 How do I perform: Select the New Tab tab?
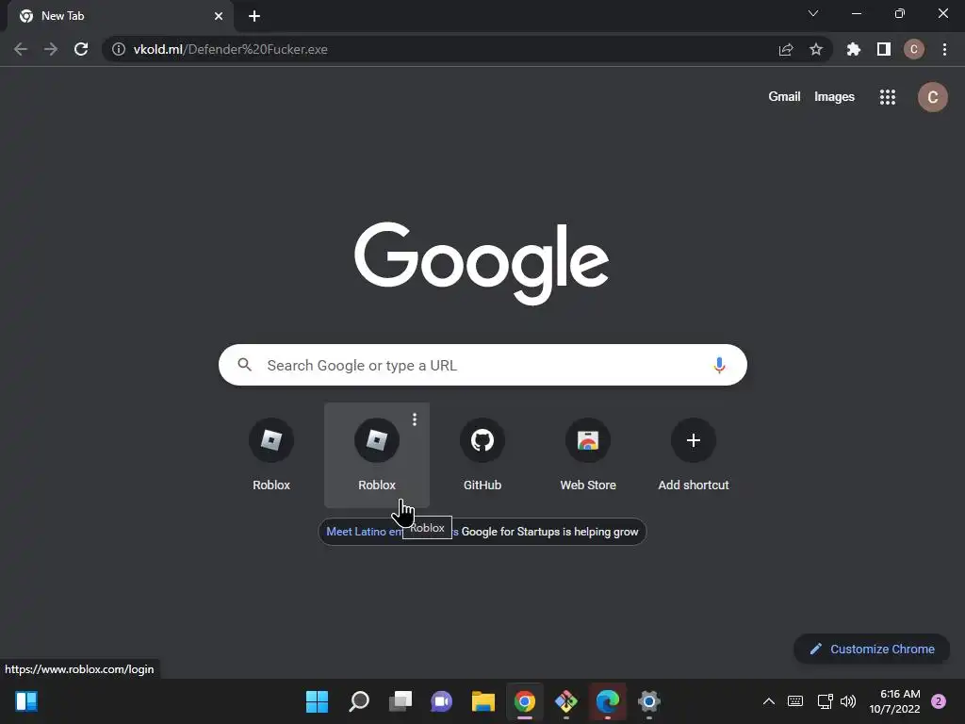[x=120, y=16]
